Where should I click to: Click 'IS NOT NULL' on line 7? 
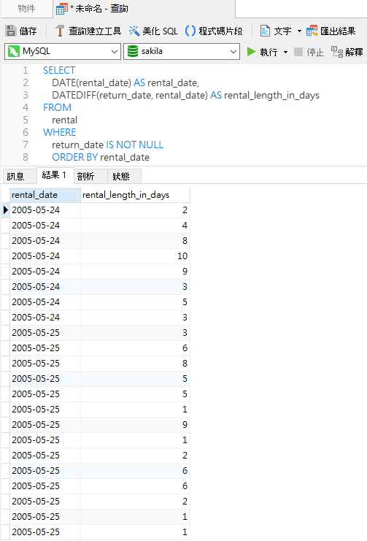[135, 145]
